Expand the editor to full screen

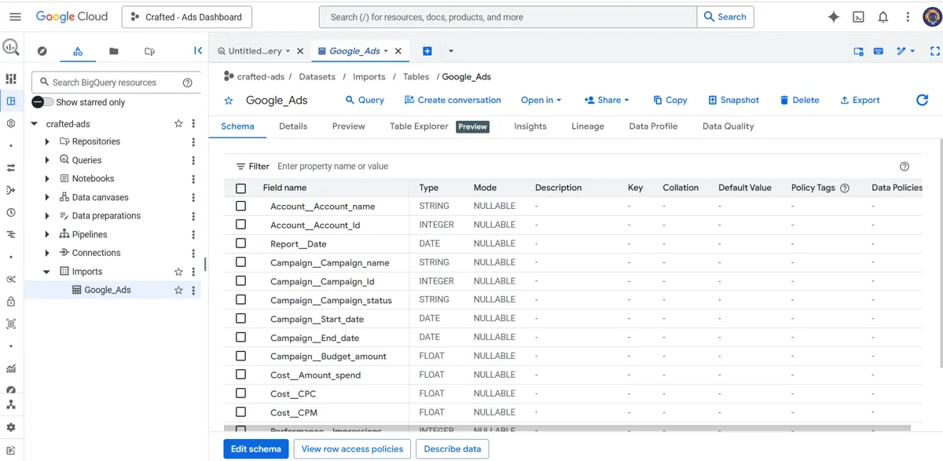(x=934, y=50)
